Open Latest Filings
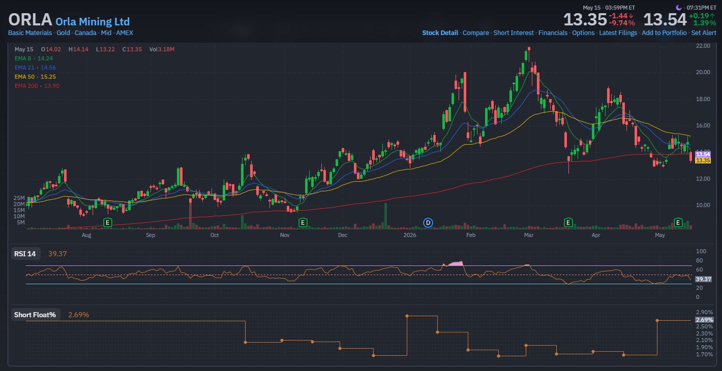This screenshot has width=722, height=371. [618, 32]
